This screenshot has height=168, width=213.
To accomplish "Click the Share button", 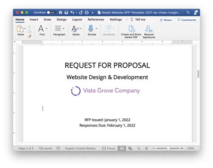I will (165, 20).
